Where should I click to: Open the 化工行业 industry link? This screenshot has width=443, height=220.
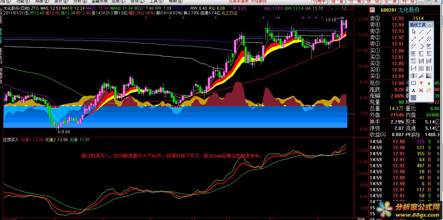[x=230, y=13]
